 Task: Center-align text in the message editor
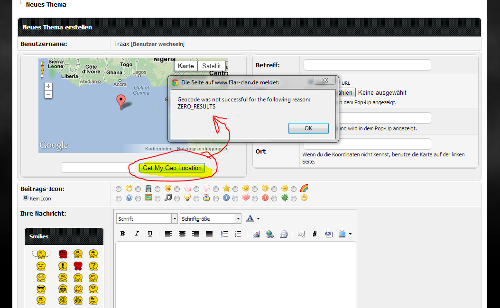(182, 234)
